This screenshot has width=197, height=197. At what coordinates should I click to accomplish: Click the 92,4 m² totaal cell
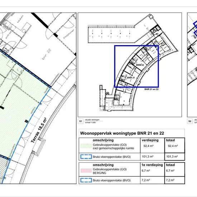tap(173, 146)
